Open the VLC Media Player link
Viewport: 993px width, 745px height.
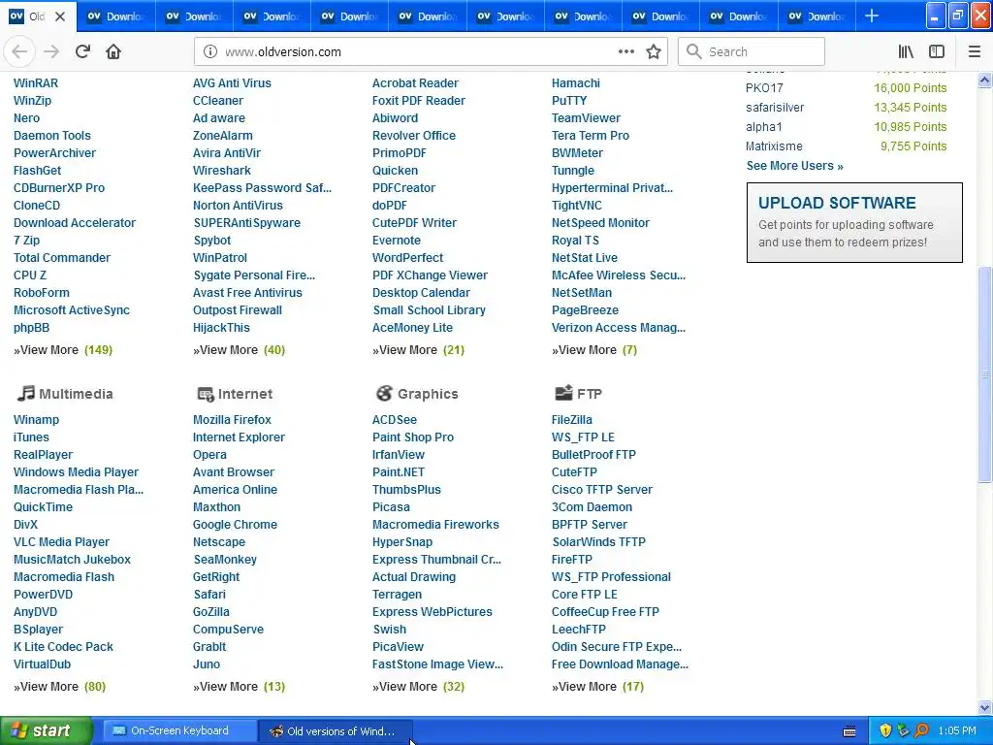[x=61, y=542]
